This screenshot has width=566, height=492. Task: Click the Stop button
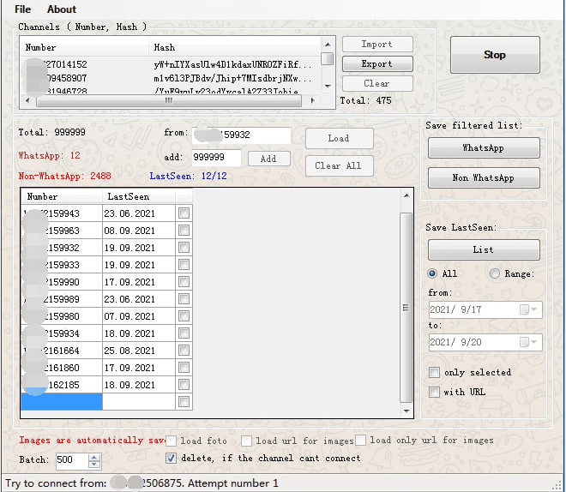495,55
